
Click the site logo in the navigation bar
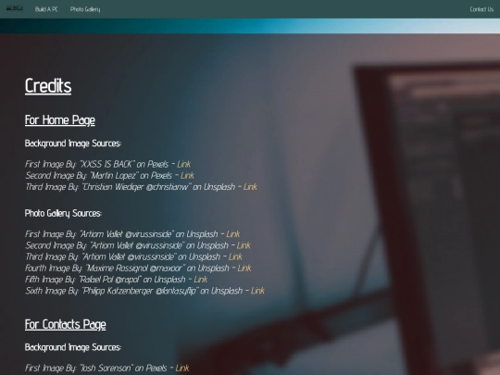coord(15,8)
